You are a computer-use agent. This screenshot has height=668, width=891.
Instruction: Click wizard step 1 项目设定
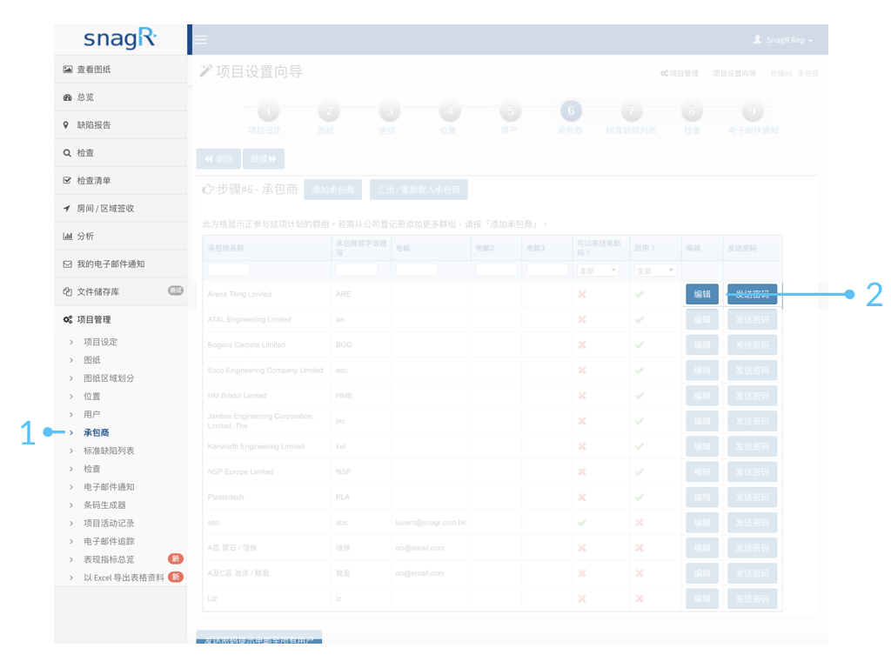click(268, 110)
